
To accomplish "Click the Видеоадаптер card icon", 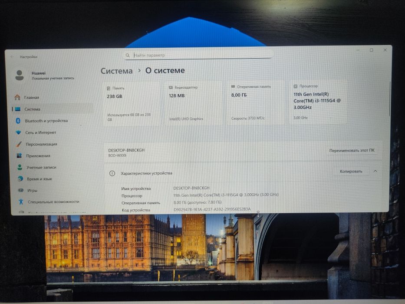I will [x=171, y=88].
